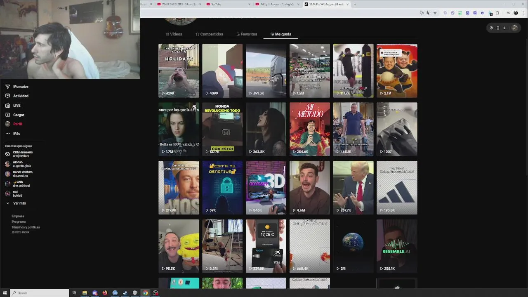Switch to WHILE SHE SLEEPS browser tab
Image resolution: width=528 pixels, height=297 pixels.
click(179, 4)
